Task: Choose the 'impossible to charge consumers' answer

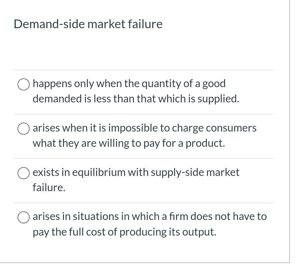Action: click(23, 129)
